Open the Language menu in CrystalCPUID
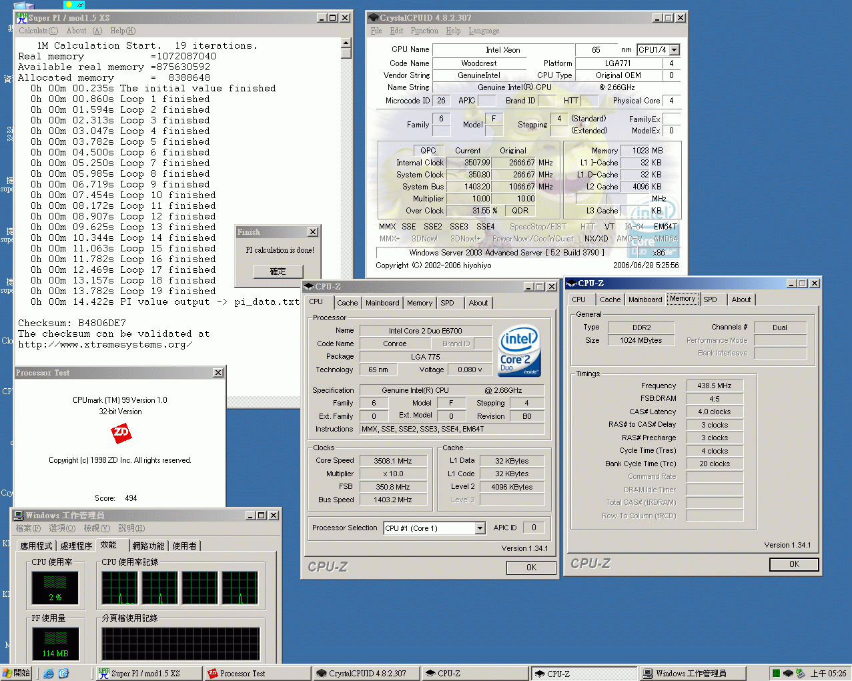The height and width of the screenshot is (681, 852). (x=484, y=31)
